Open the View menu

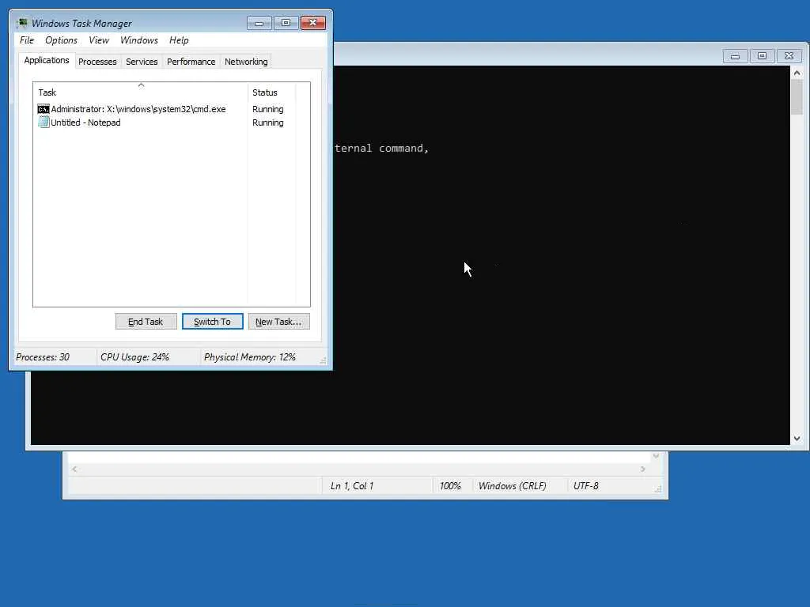point(99,40)
